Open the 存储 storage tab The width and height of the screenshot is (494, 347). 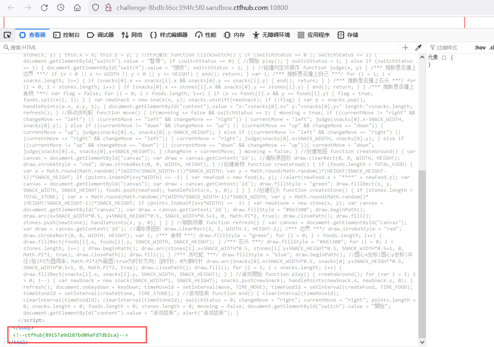348,35
